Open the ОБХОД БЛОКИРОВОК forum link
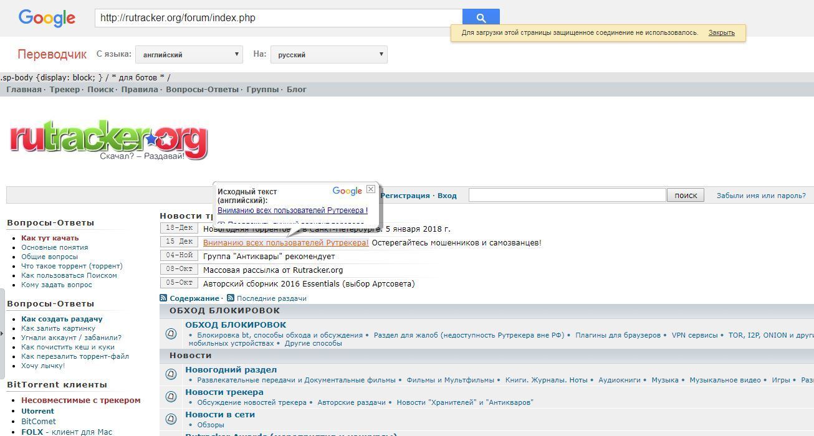Viewport: 814px width, 436px height. [236, 325]
